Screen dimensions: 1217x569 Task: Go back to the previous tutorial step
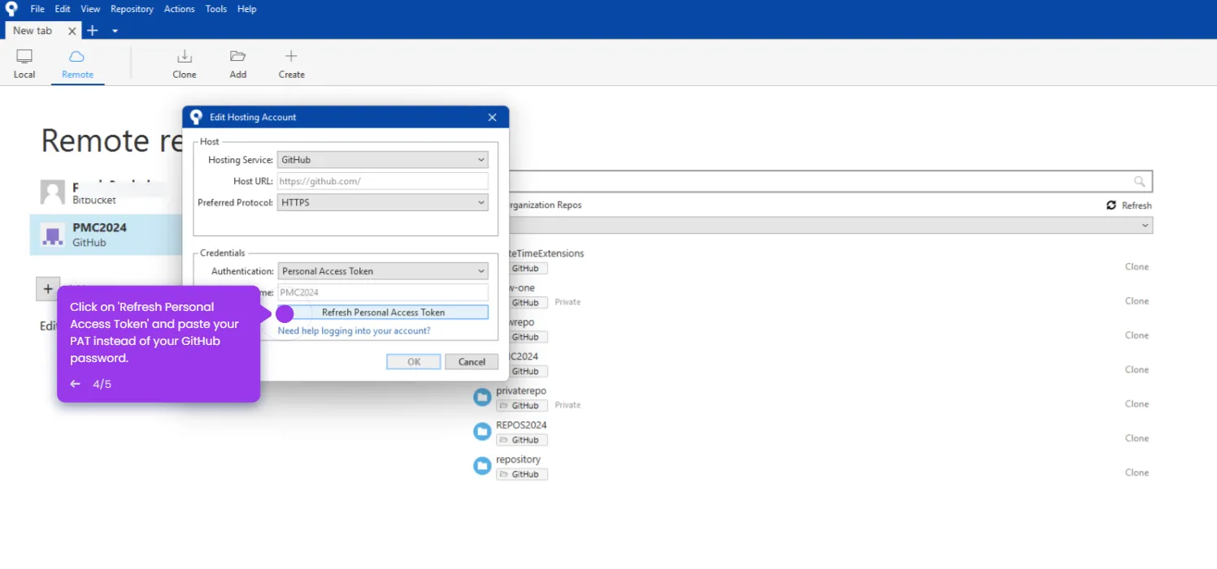(x=76, y=384)
